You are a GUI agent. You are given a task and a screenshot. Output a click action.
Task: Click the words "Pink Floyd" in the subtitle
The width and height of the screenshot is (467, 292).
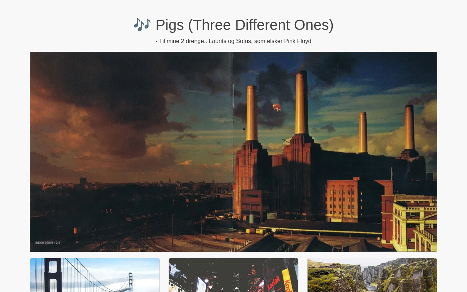[x=298, y=41]
